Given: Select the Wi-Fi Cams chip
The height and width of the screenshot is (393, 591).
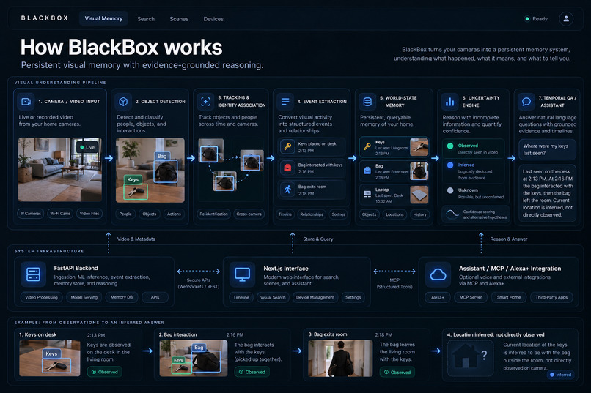Looking at the screenshot, I should 60,214.
